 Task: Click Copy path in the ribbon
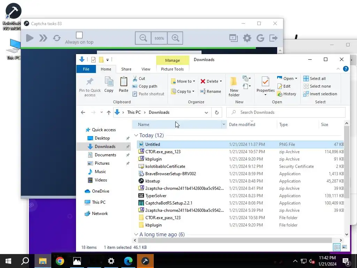click(145, 87)
